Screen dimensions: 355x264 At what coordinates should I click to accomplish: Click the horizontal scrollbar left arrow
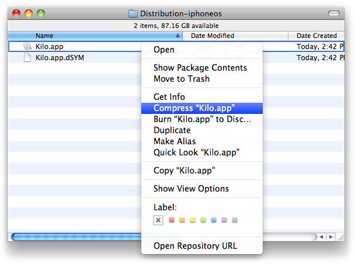[321, 237]
